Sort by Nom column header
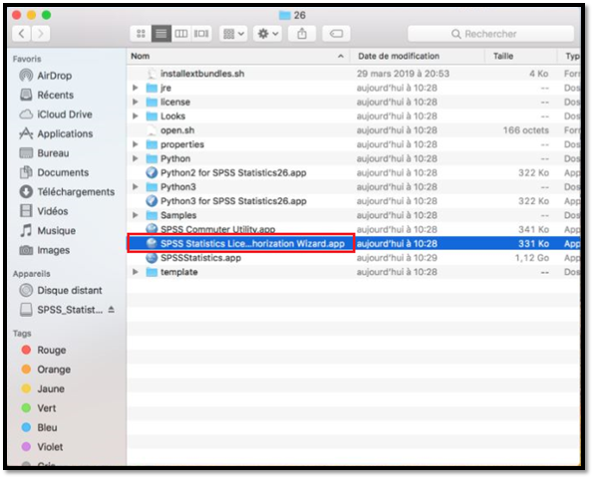This screenshot has height=479, width=594. tap(238, 56)
